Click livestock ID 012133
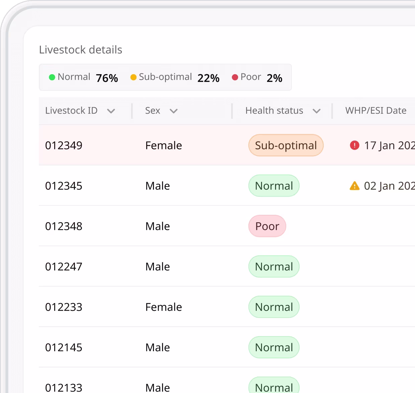The height and width of the screenshot is (393, 415). (x=64, y=388)
